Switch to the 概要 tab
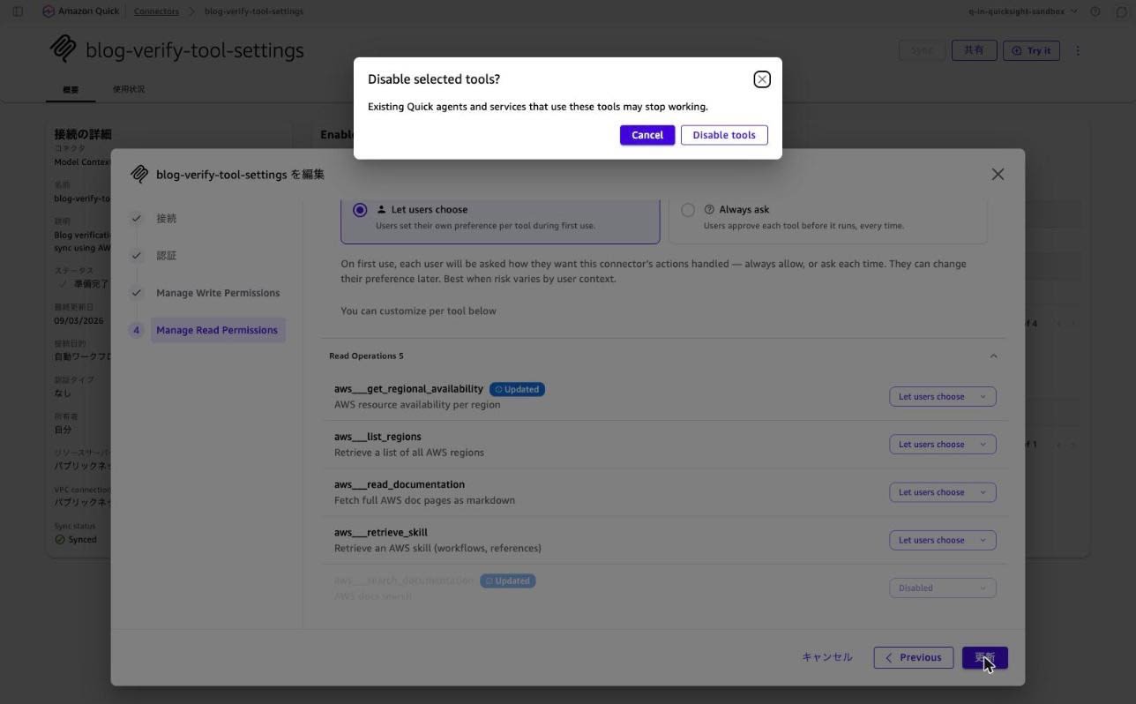The image size is (1136, 704). [x=71, y=89]
